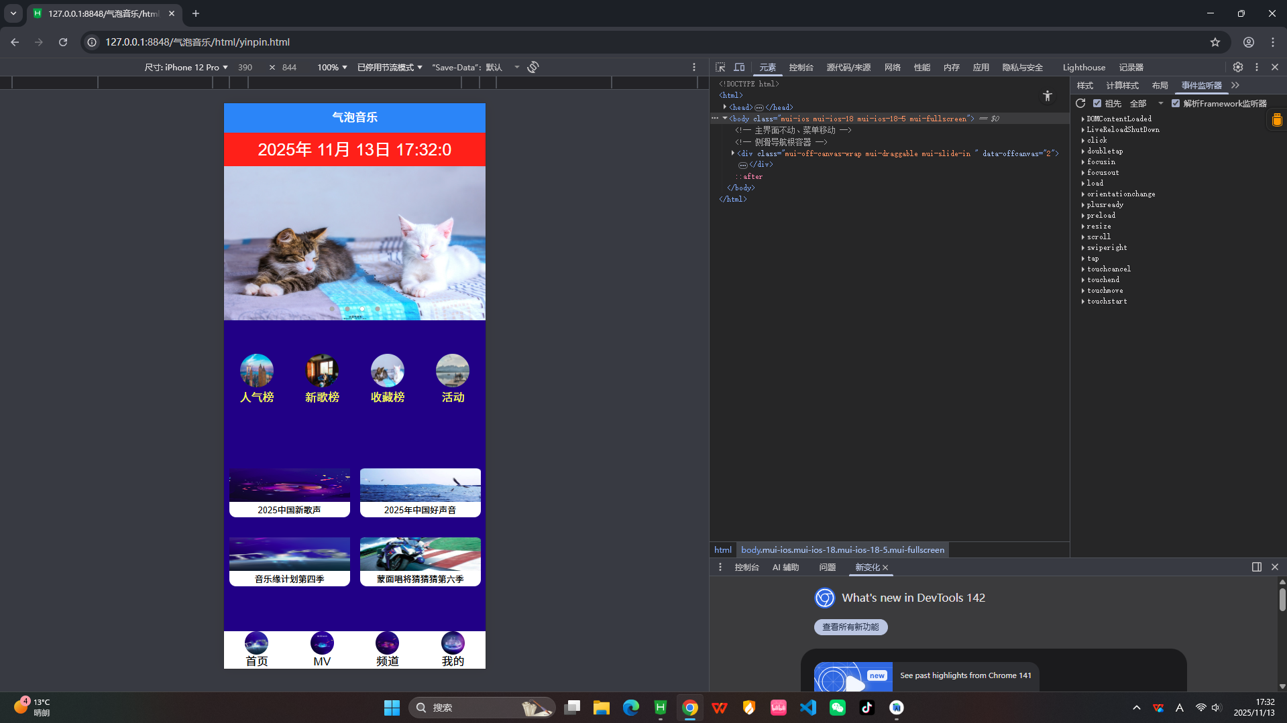Tap the 人气榜 circular icon
Screen dimensions: 1287x723
(x=257, y=371)
